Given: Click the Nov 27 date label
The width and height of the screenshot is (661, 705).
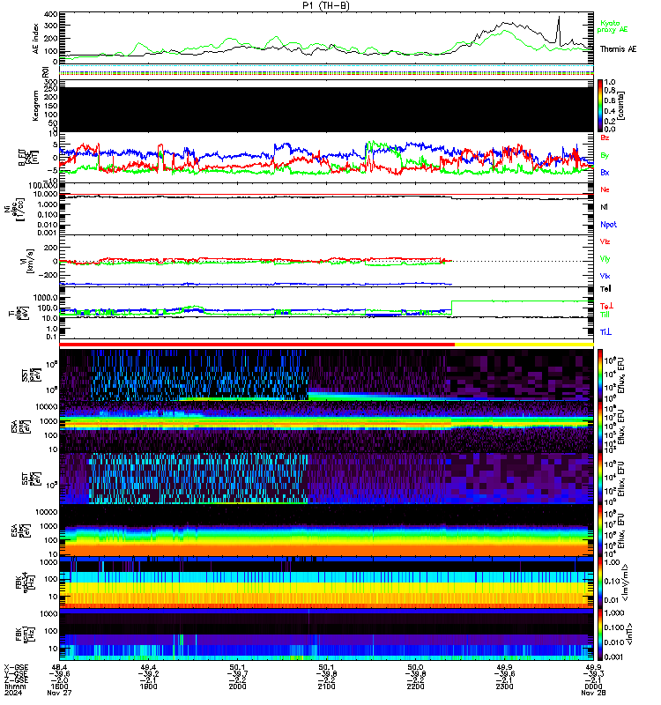Looking at the screenshot, I should pos(59,693).
